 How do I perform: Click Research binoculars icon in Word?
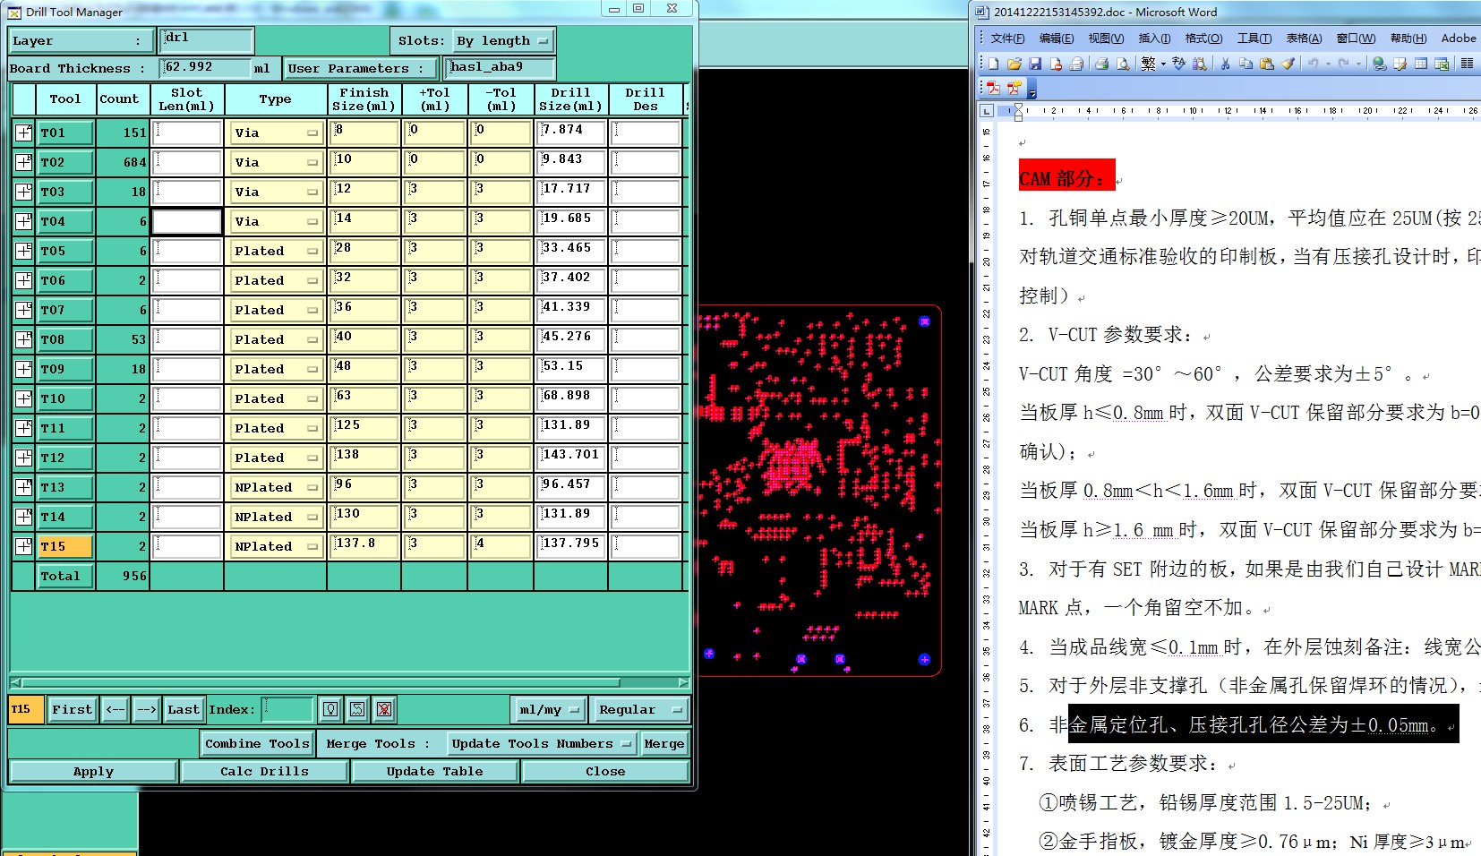point(1200,64)
